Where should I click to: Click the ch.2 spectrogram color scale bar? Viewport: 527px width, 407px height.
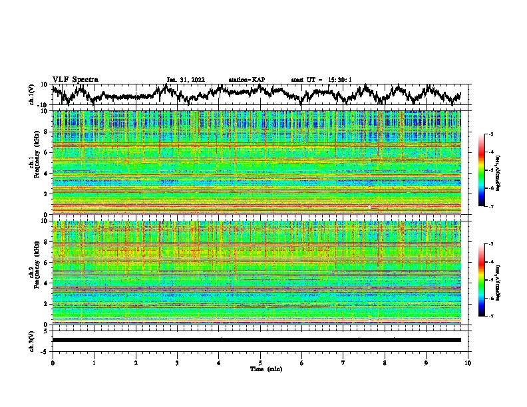point(482,280)
